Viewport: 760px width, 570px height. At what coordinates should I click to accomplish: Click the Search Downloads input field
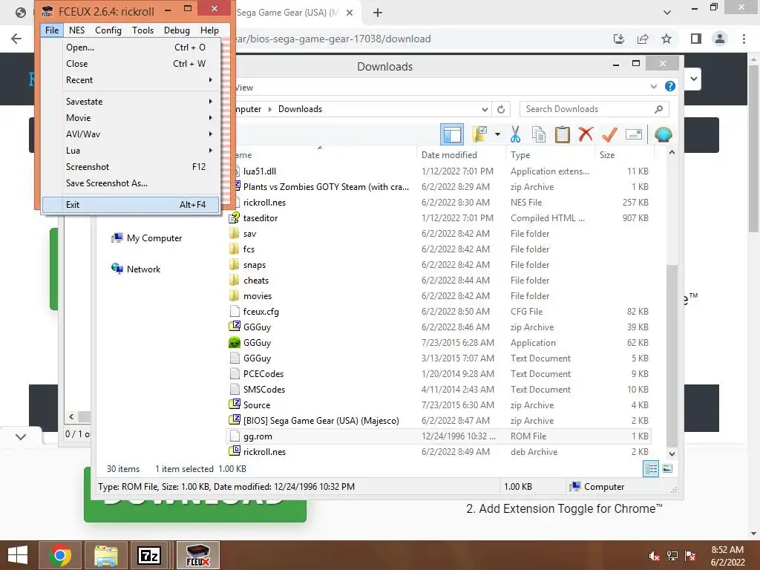(x=594, y=109)
